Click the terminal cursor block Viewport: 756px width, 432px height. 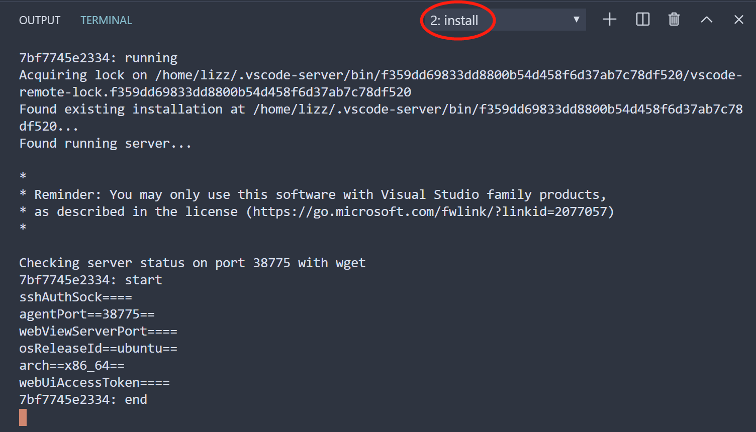point(22,417)
